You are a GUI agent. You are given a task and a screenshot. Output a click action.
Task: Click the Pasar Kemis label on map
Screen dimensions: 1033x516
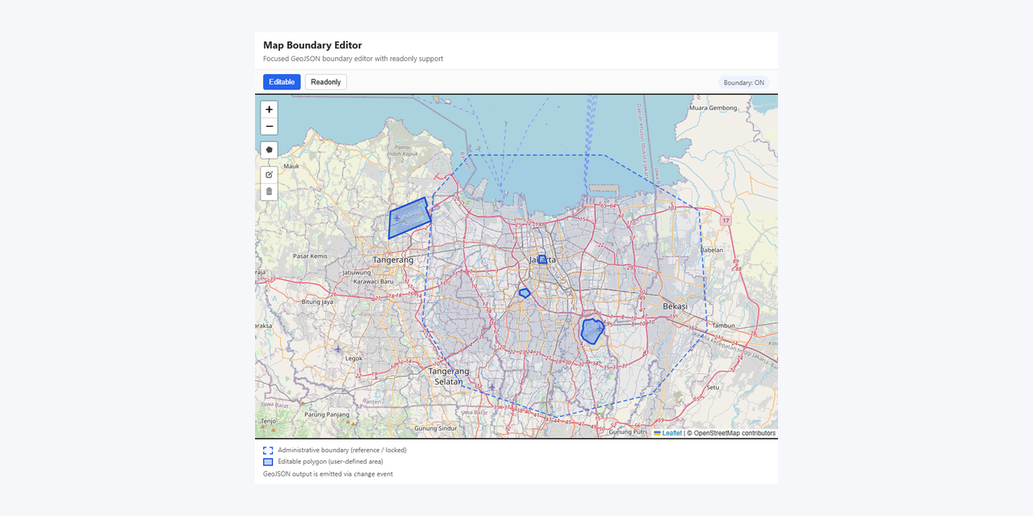pyautogui.click(x=310, y=256)
